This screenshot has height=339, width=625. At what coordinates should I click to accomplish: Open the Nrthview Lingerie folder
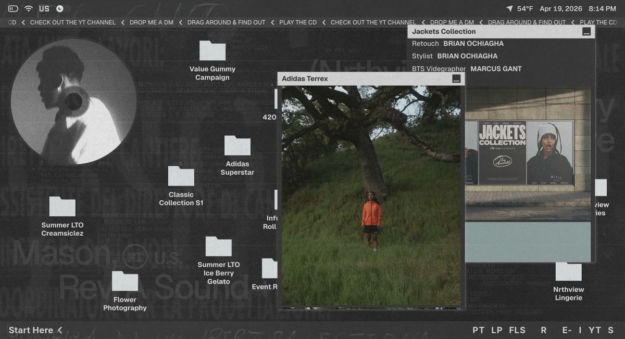569,281
